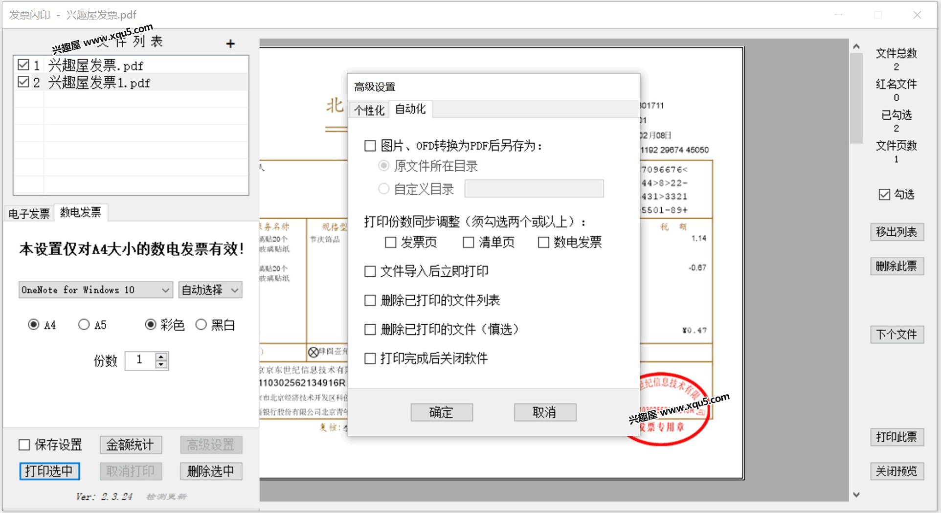Viewport: 941px width, 513px height.
Task: Click the 金额统计 button
Action: 131,445
